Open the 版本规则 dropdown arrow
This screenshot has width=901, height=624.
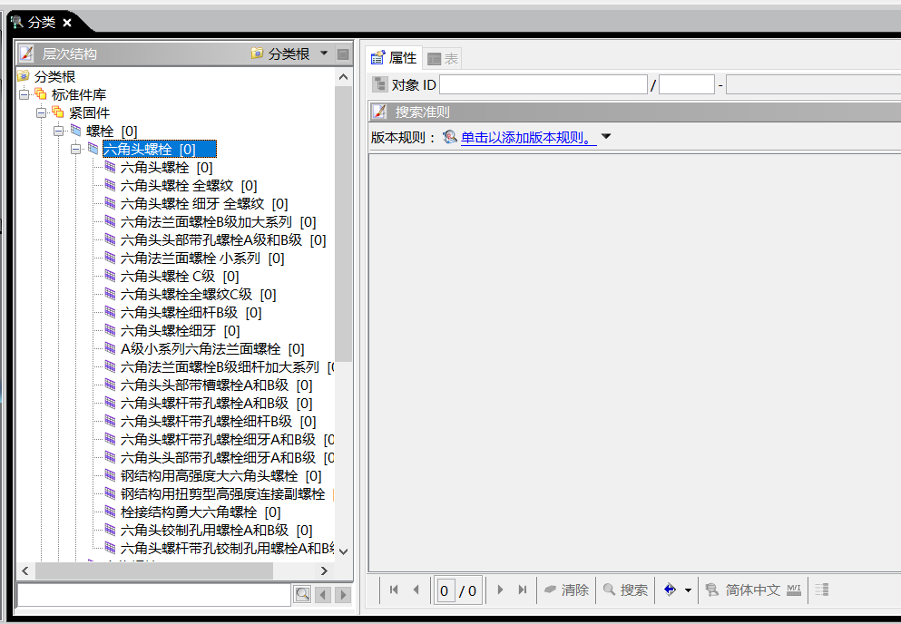click(606, 137)
